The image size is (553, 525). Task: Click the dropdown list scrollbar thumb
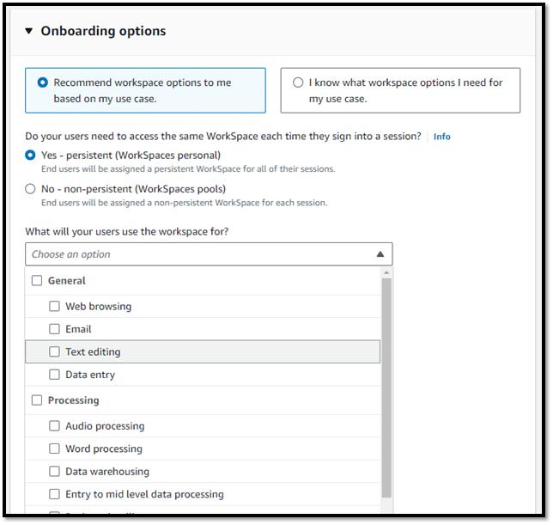386,388
